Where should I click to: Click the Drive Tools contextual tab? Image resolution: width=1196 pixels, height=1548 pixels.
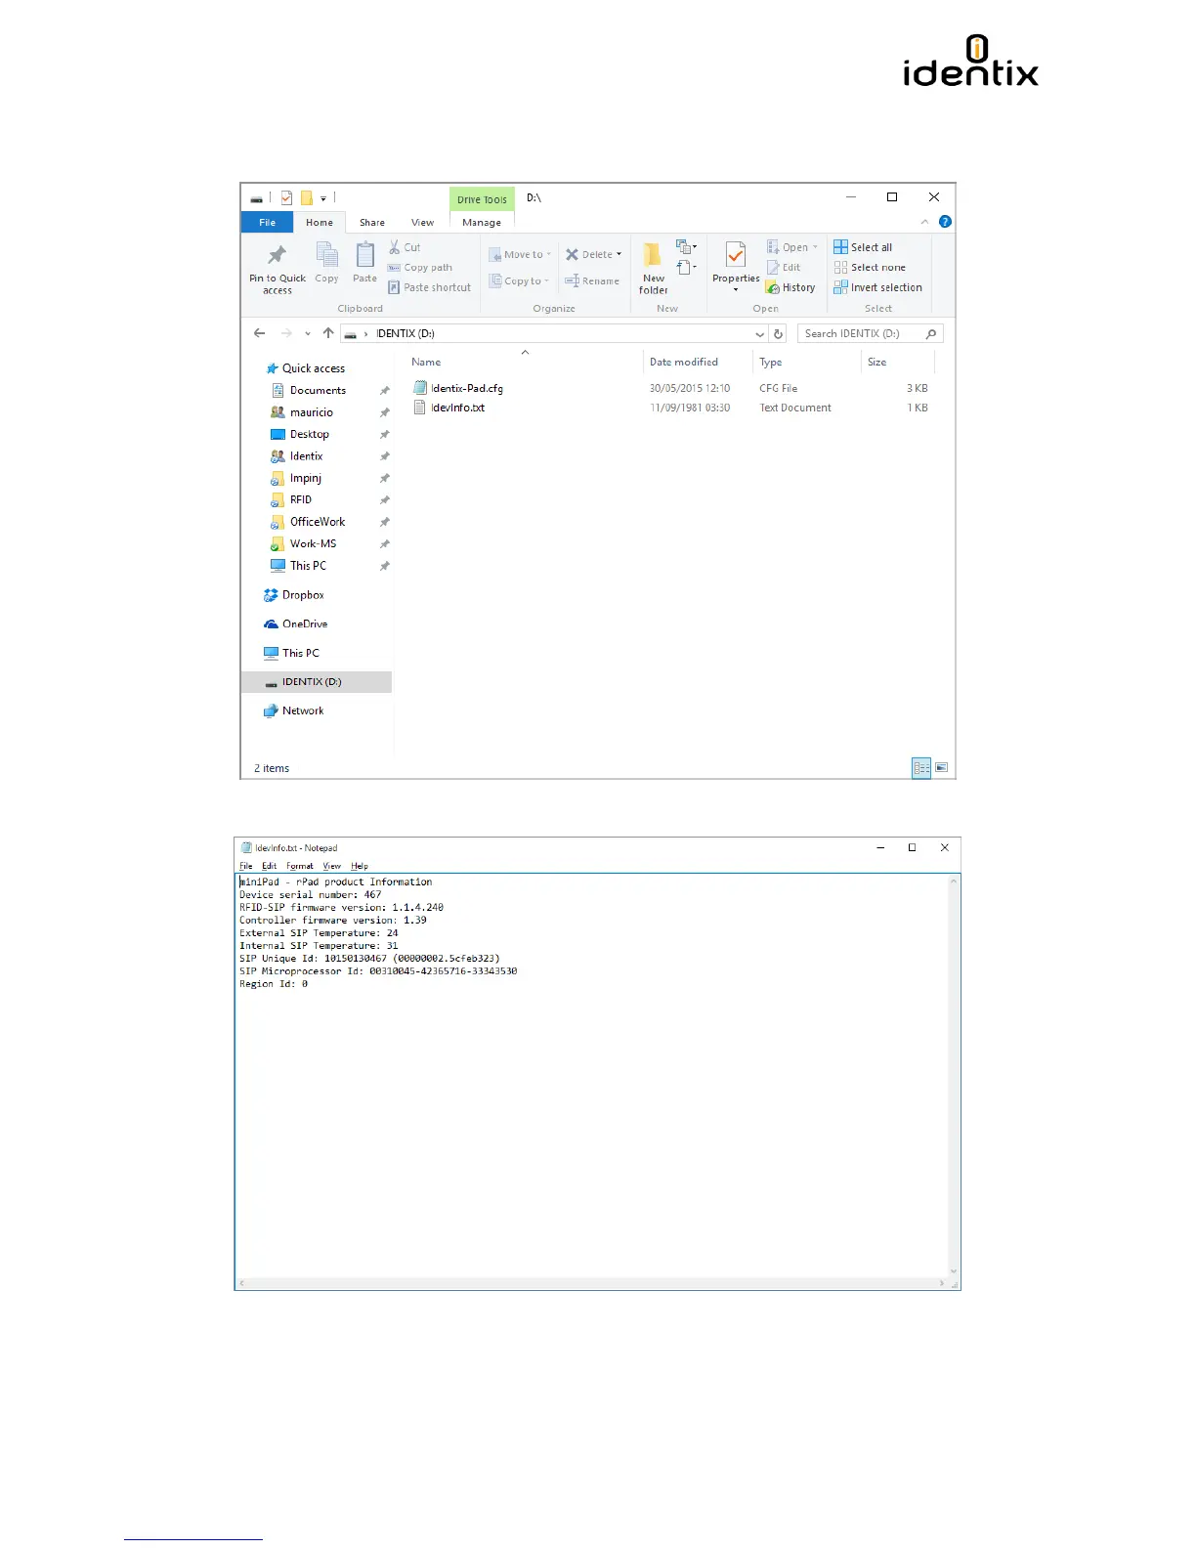pyautogui.click(x=482, y=199)
